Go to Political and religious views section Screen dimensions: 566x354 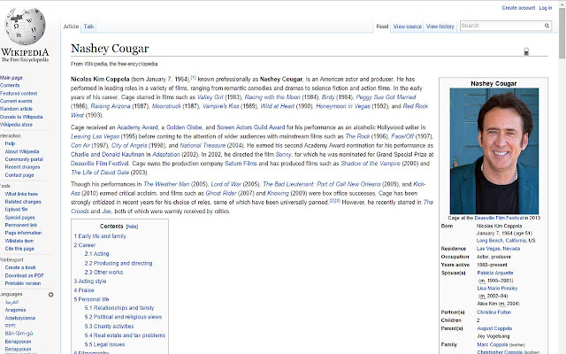(123, 317)
